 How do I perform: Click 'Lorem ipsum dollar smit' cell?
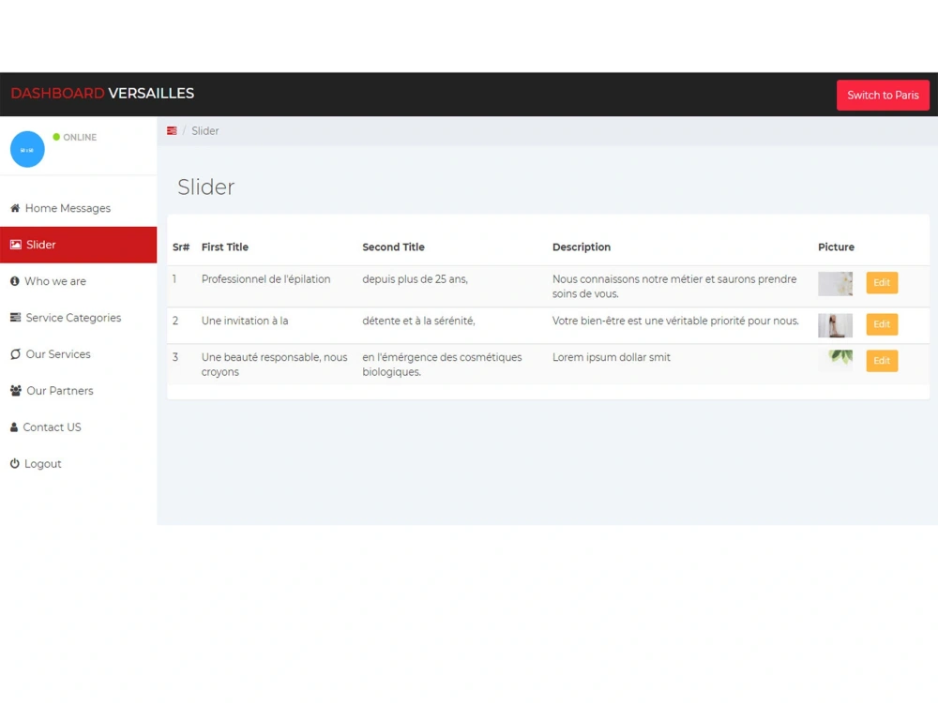tap(612, 357)
